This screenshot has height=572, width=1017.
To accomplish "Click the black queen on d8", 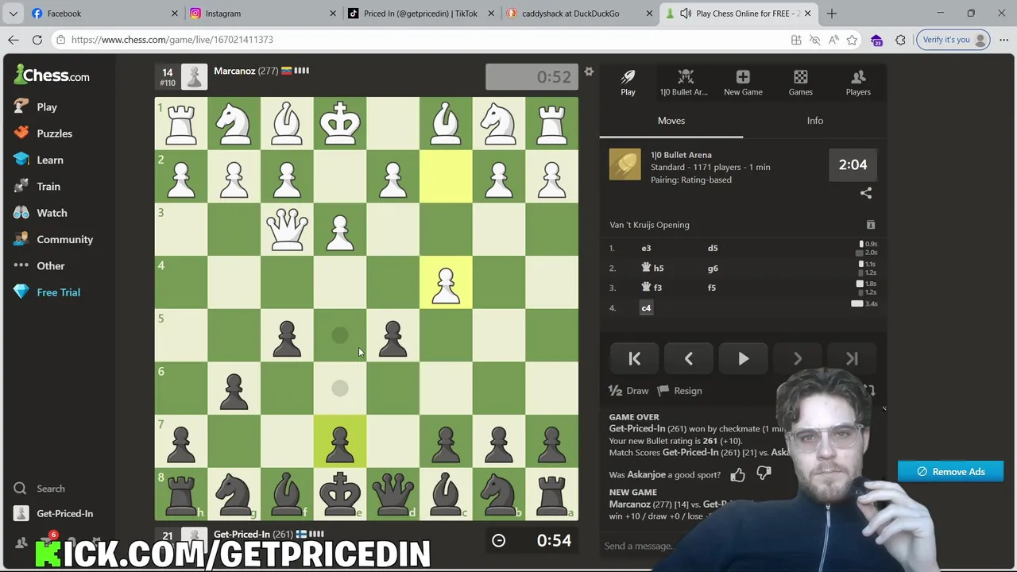I will (392, 494).
